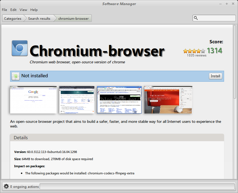Click the '1035 reviews' text
The image size is (238, 193).
196,55
